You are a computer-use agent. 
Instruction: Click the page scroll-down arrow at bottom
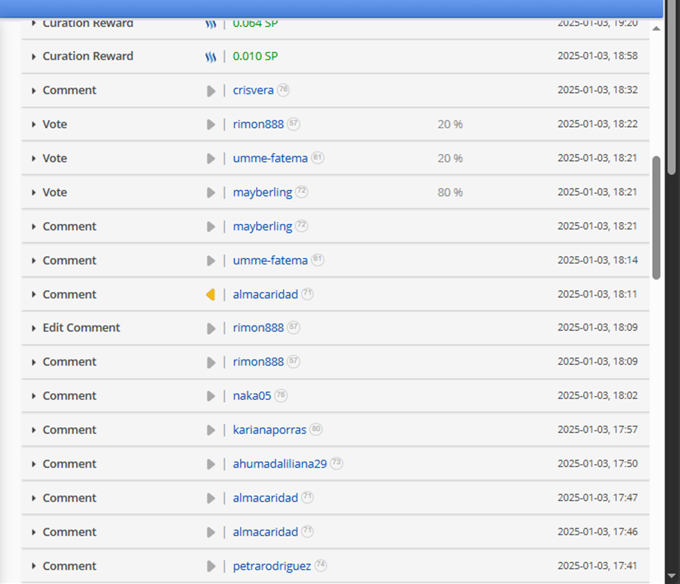point(672,576)
